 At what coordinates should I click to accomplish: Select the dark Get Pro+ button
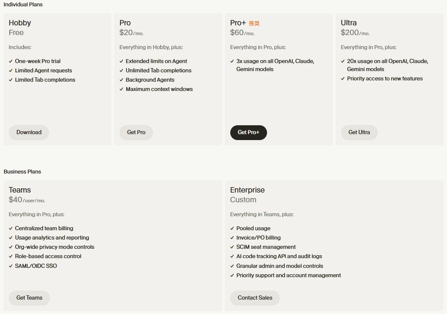(248, 132)
